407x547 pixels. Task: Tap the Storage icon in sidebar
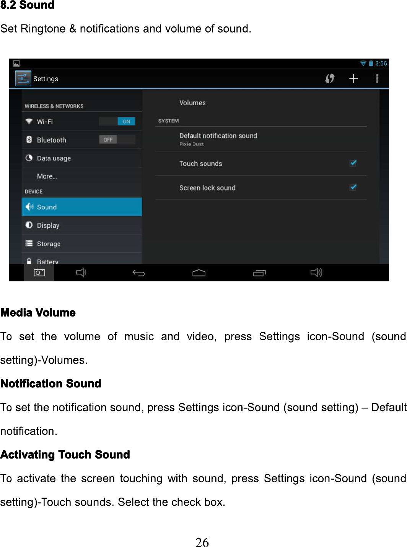pyautogui.click(x=29, y=243)
